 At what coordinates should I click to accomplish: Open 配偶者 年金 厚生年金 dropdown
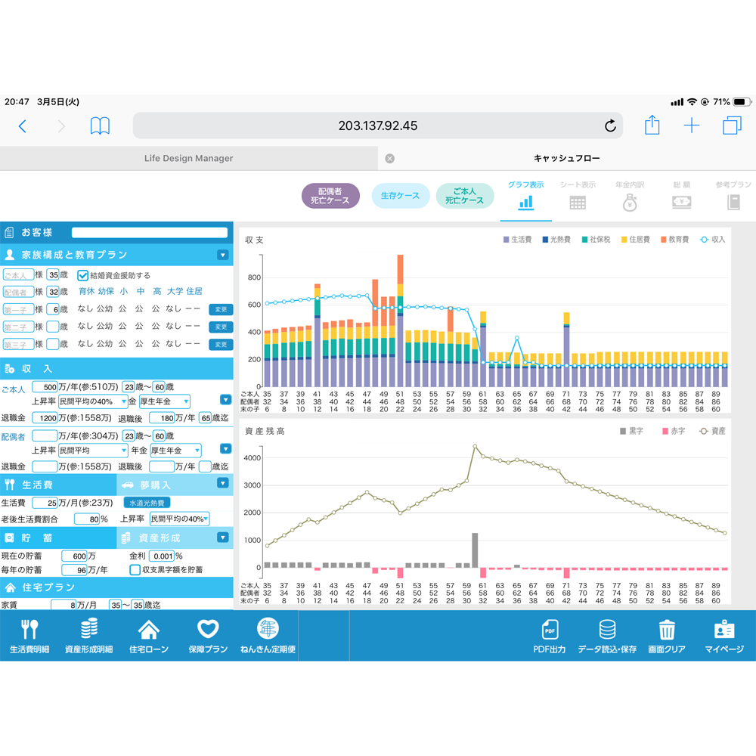[175, 451]
